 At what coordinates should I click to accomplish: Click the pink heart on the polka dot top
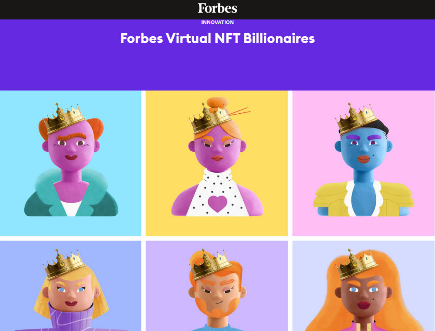click(x=217, y=203)
